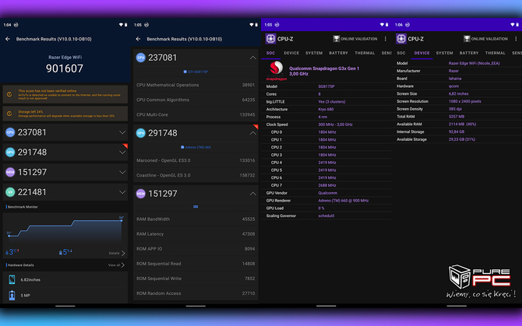Open the overflow menu in the CPU-Z Device screen

tap(516, 39)
